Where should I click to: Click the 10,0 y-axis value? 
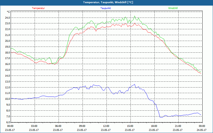7,99
